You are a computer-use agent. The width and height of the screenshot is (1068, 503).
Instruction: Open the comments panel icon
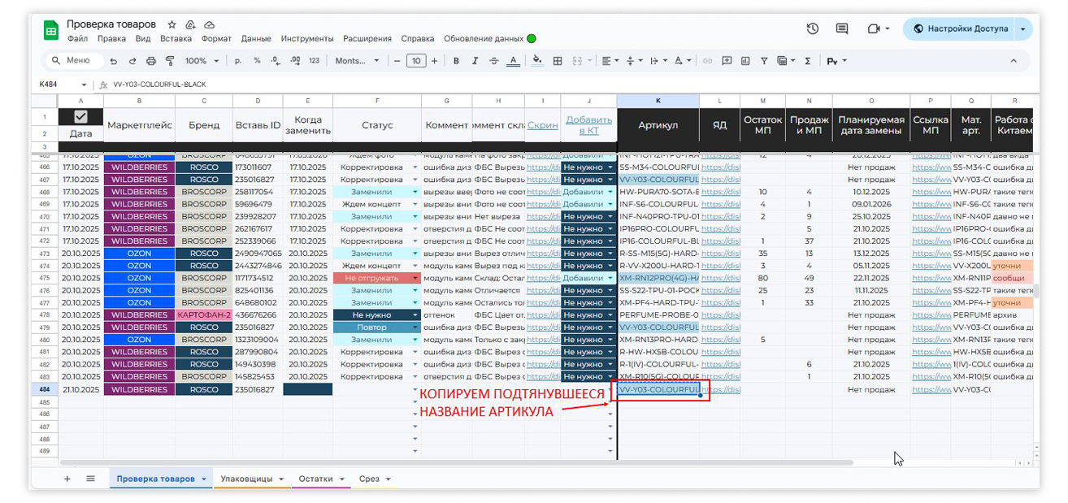(842, 28)
